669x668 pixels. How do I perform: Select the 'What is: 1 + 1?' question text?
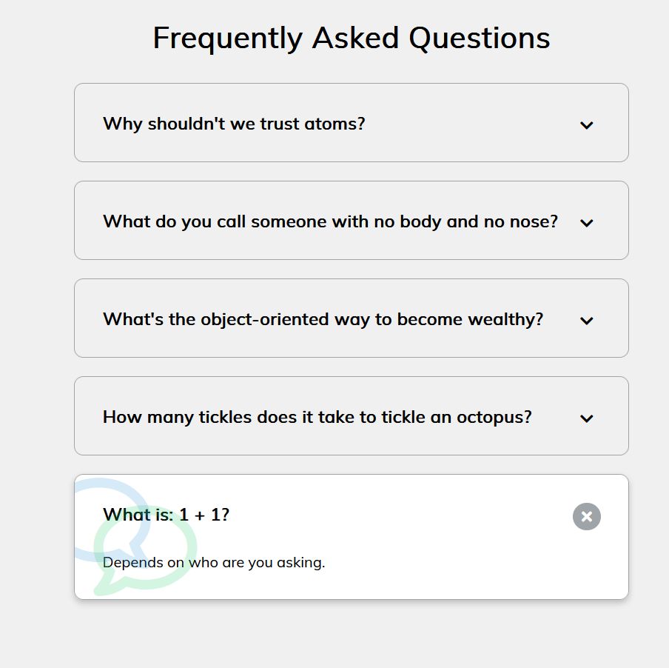tap(166, 515)
